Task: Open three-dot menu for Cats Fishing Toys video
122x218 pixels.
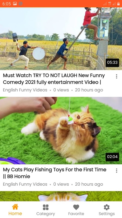Action: (117, 171)
